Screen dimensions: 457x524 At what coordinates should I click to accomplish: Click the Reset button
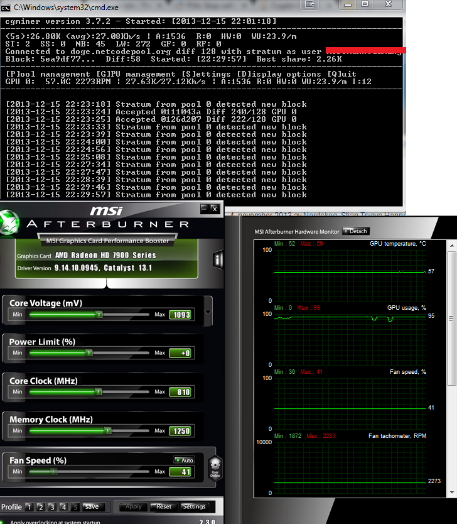pos(164,506)
